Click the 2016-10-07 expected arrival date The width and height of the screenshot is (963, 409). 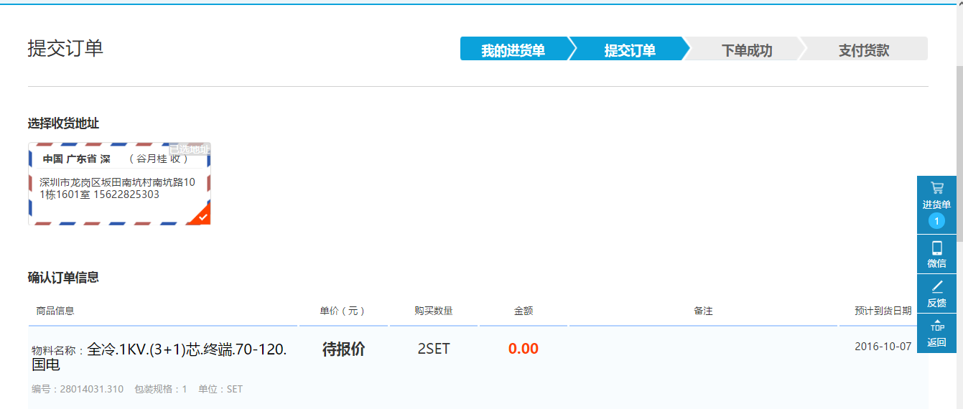point(883,347)
